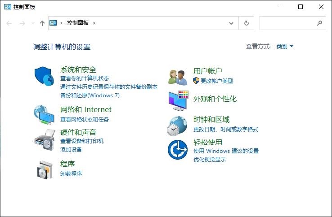Click 控制面板 breadcrumb in address bar
332x217 pixels.
(78, 23)
